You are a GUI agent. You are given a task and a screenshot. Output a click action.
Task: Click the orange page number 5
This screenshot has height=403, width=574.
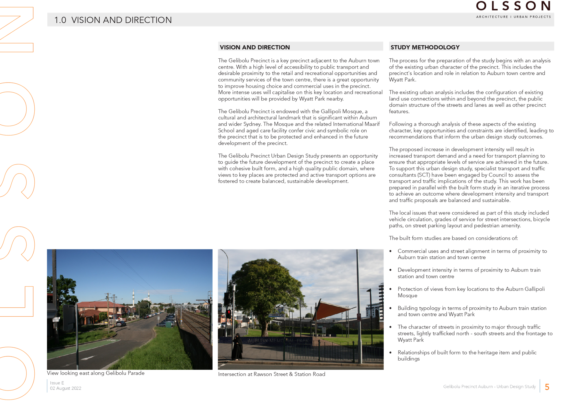pyautogui.click(x=547, y=387)
